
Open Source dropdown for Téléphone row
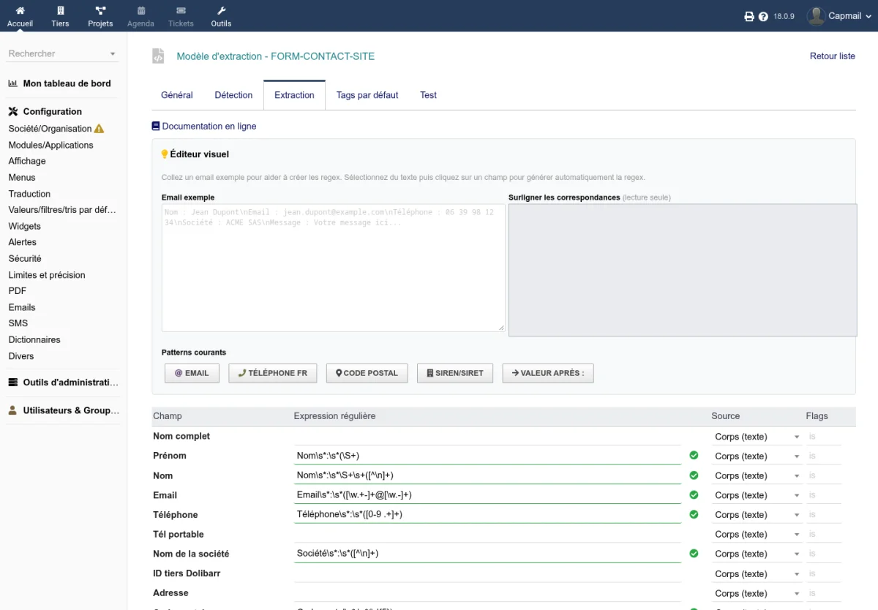click(757, 515)
